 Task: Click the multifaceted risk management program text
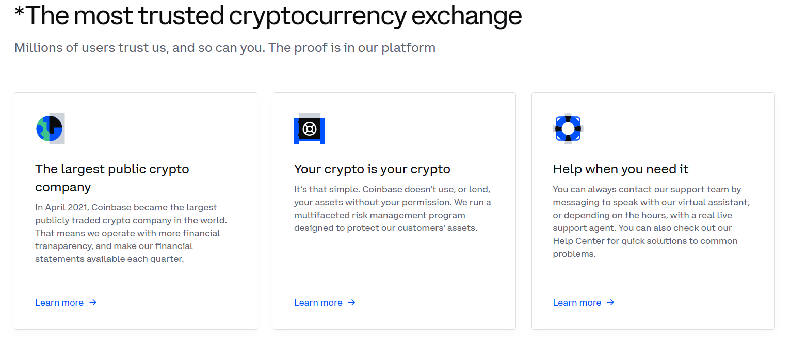coord(380,215)
